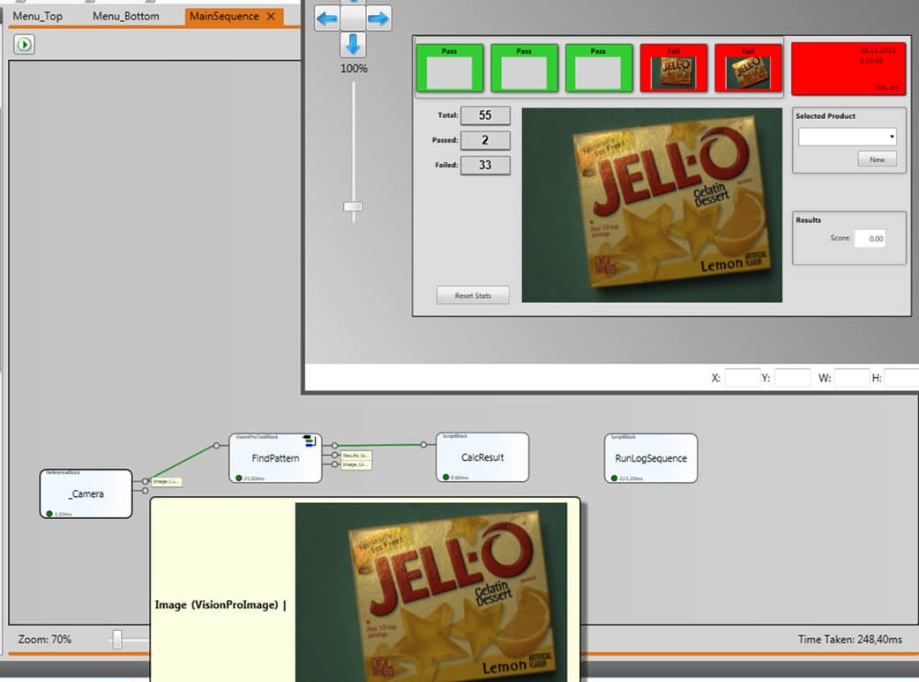Open the Selected Product dropdown
919x682 pixels.
click(x=848, y=137)
